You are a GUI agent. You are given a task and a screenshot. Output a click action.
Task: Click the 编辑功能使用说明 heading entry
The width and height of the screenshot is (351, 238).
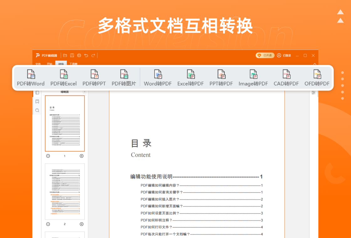click(x=196, y=177)
